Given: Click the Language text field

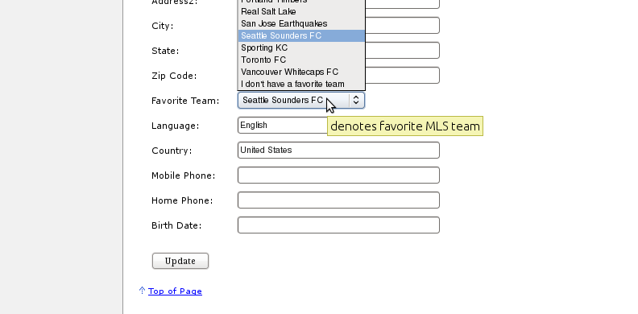Looking at the screenshot, I should [283, 126].
